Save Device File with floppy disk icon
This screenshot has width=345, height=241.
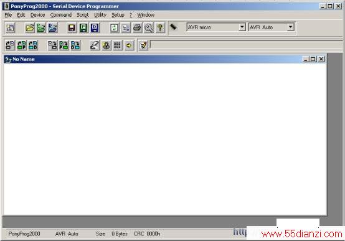(72, 28)
